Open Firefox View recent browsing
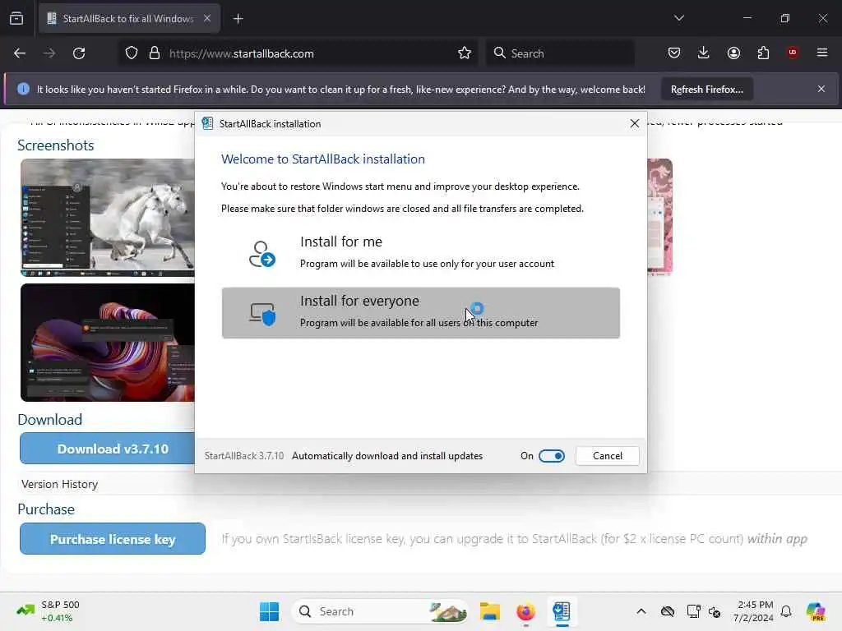 pyautogui.click(x=16, y=18)
